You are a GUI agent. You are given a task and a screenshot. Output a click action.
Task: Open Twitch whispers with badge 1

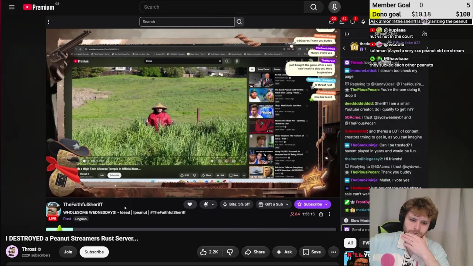coord(353,21)
